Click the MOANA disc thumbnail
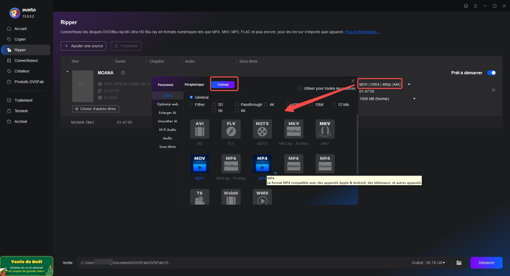510x276 pixels. pos(83,86)
